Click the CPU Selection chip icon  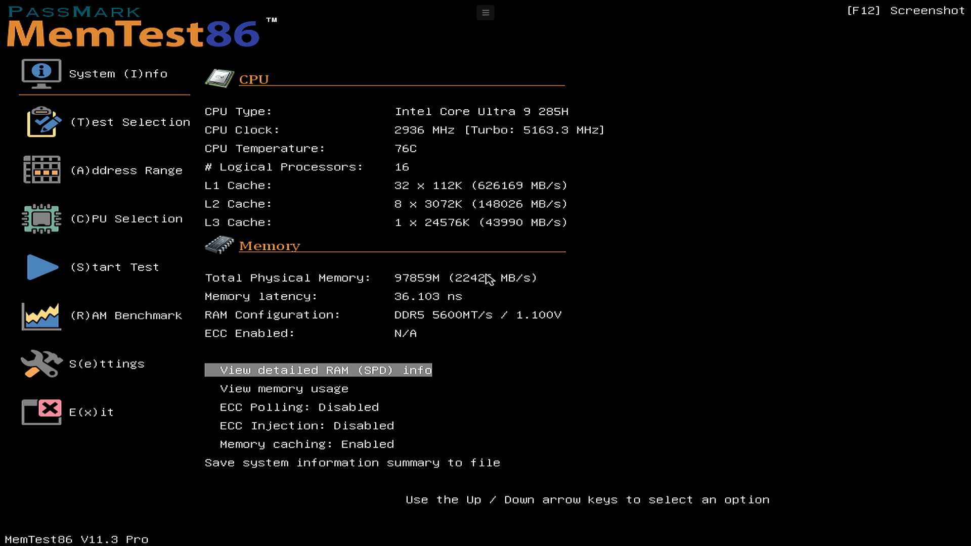41,218
